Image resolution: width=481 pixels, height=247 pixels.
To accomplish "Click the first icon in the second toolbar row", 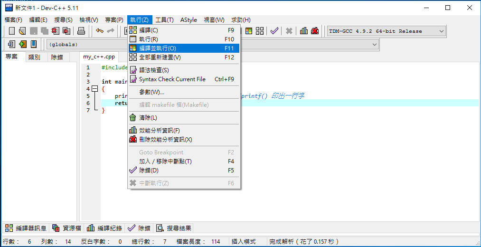I will 12,44.
